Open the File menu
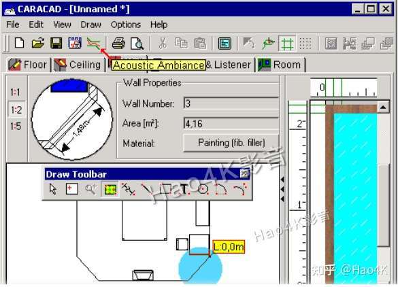Viewport: 398px width, 287px height. (x=13, y=24)
